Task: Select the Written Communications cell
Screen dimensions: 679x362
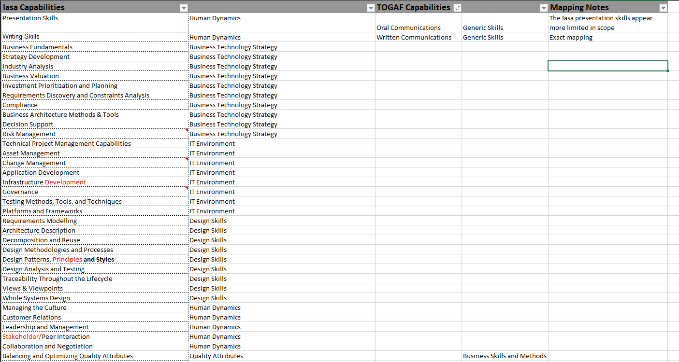Action: 419,37
